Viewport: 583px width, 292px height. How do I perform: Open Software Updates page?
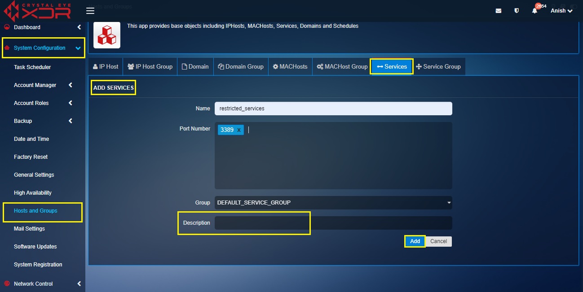coord(35,247)
